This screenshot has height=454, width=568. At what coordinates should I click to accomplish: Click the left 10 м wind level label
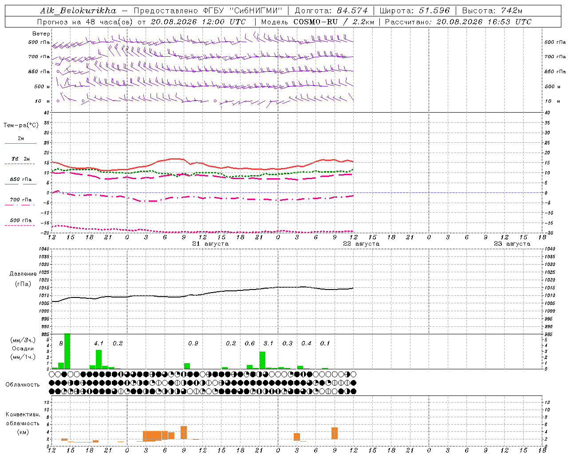tap(43, 102)
